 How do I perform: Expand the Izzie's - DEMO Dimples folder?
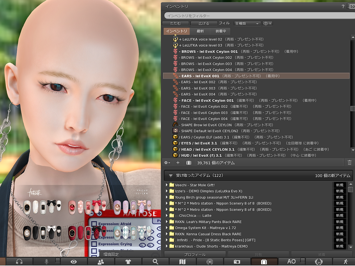[167, 191]
